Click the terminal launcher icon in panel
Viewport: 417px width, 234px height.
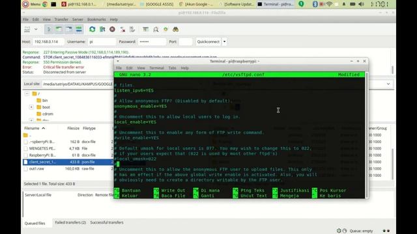(x=53, y=4)
